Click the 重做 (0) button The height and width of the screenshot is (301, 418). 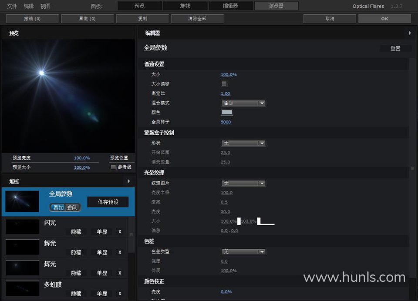pyautogui.click(x=87, y=19)
